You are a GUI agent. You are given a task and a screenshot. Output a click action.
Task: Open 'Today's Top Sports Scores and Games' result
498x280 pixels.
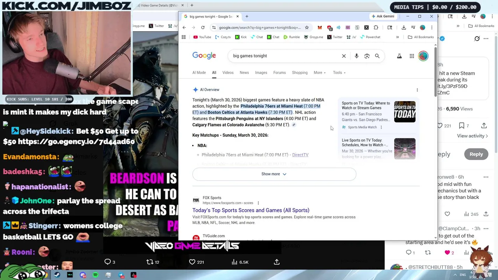click(x=251, y=210)
